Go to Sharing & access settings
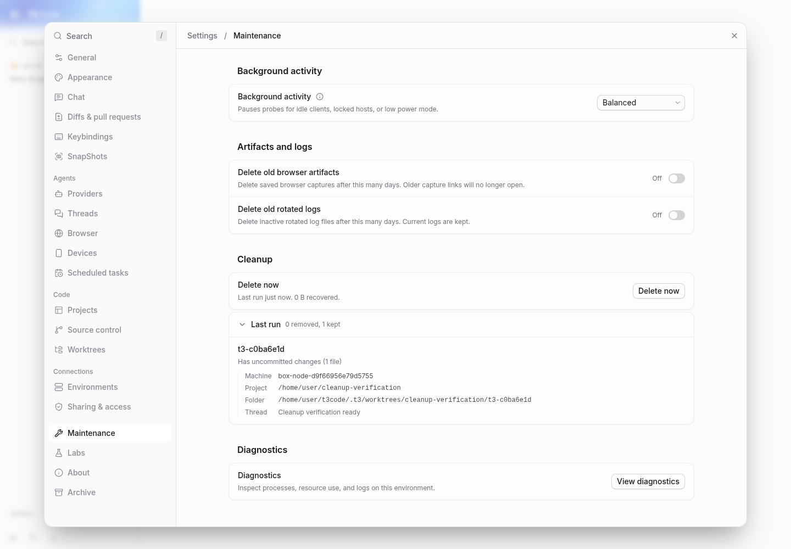Viewport: 791px width, 549px height. [110, 407]
